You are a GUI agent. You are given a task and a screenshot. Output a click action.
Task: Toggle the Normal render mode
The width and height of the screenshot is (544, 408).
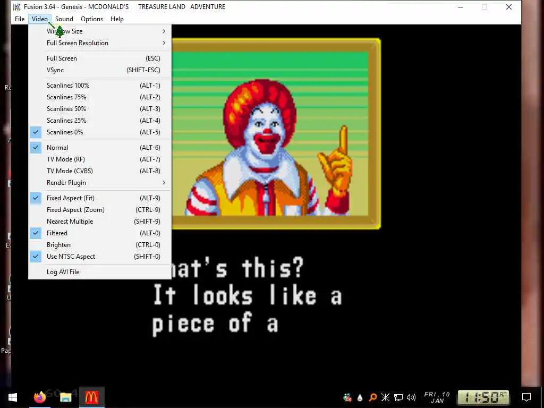click(x=100, y=148)
